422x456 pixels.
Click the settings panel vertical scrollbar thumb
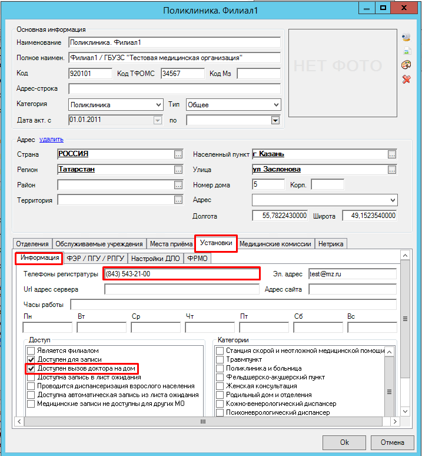coord(405,319)
